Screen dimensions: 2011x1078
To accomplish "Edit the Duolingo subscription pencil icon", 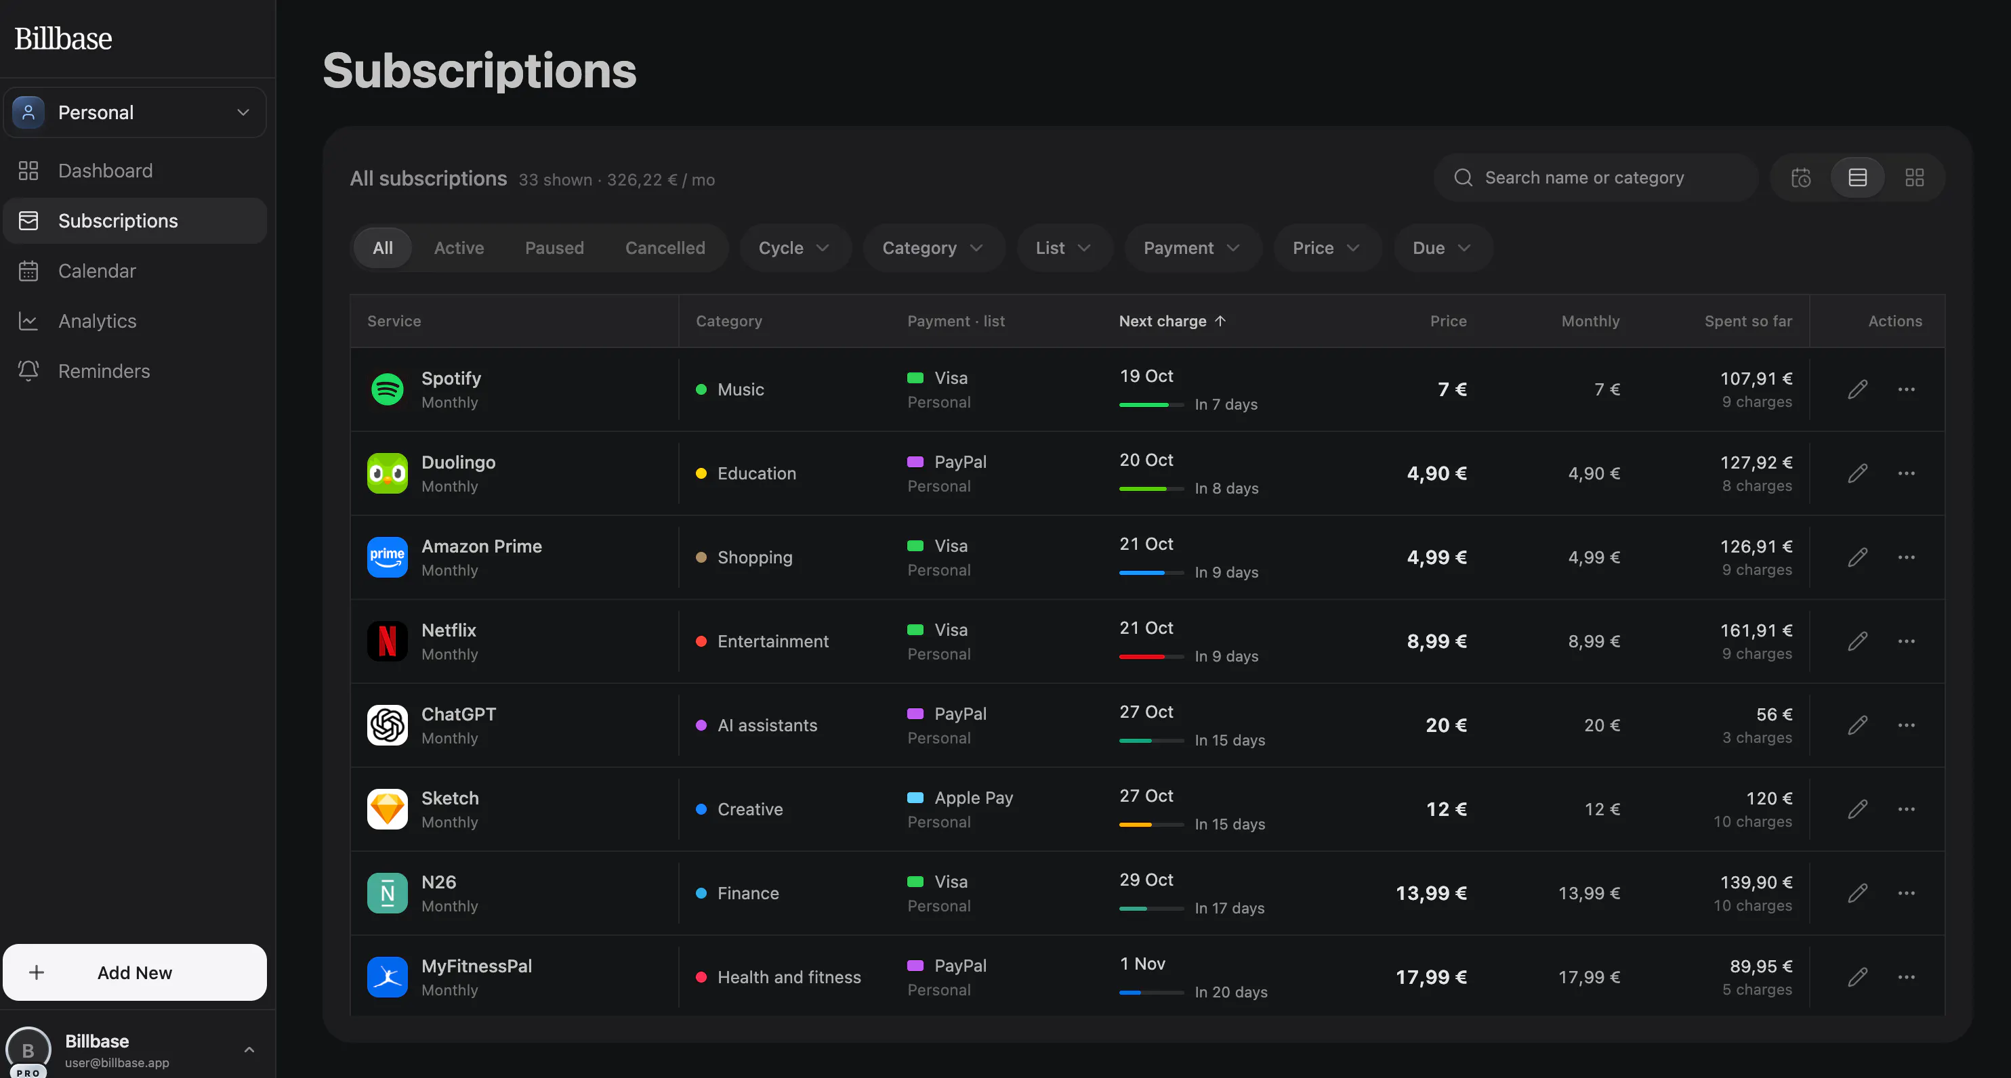I will (x=1858, y=473).
